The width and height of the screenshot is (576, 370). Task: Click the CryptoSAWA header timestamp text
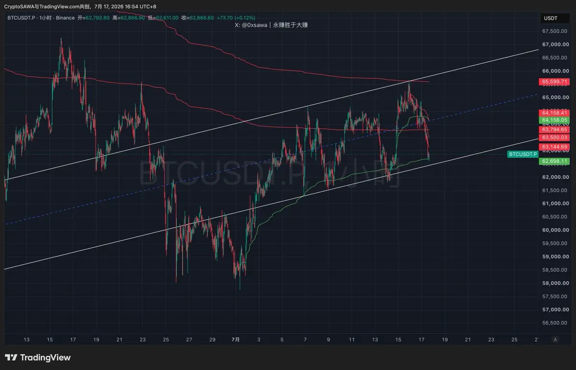pyautogui.click(x=80, y=6)
